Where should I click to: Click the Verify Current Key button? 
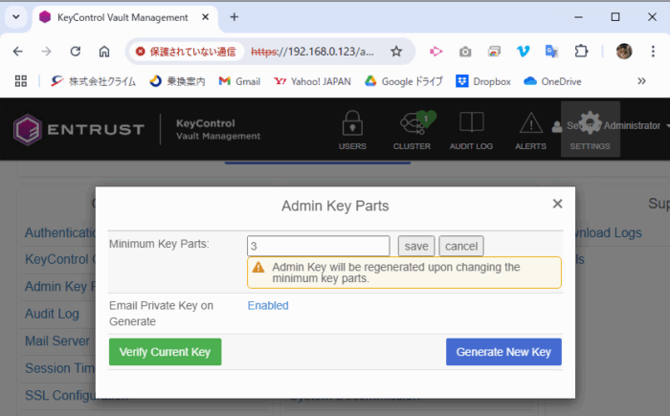click(166, 352)
